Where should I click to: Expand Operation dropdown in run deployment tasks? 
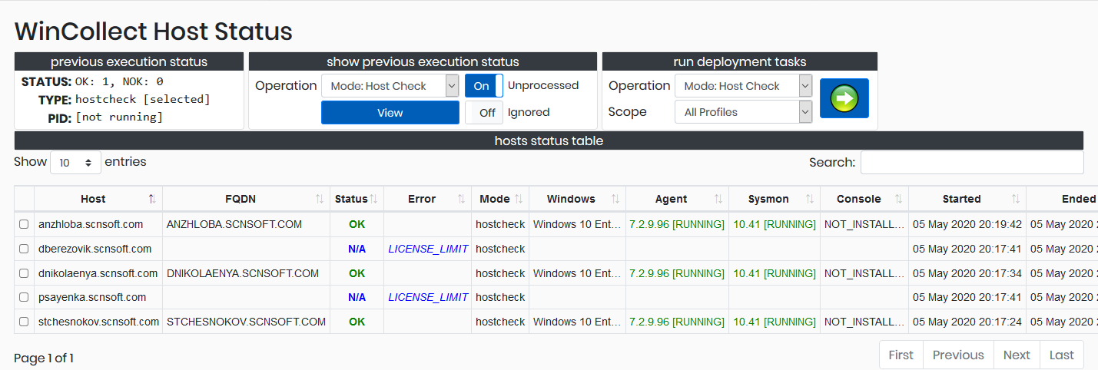click(x=742, y=86)
